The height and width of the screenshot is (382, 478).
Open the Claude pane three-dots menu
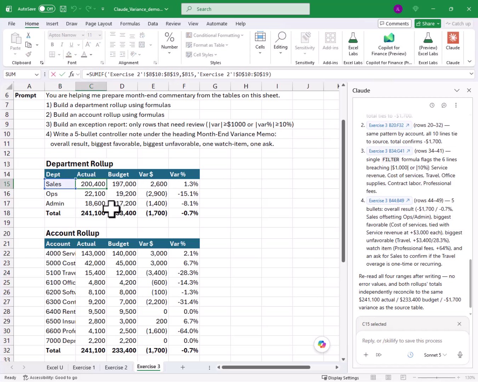point(456,105)
